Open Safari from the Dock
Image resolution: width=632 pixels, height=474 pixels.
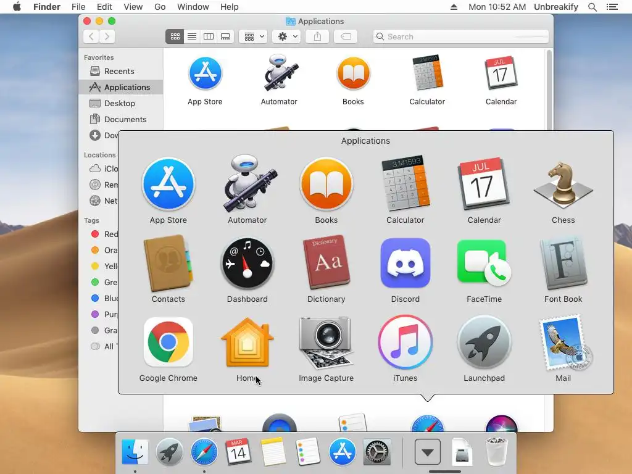204,452
